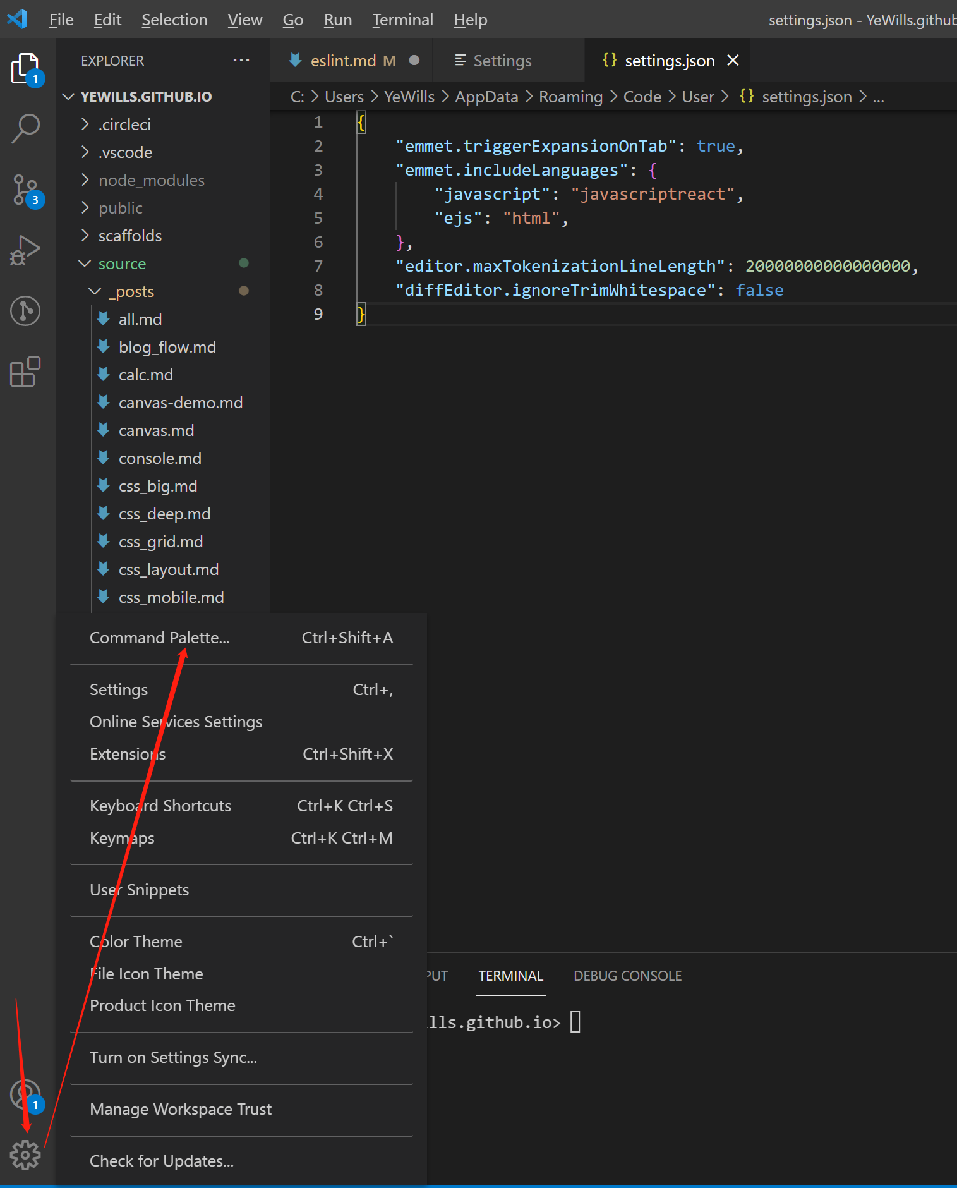
Task: Click the Accounts icon in activity bar
Action: pyautogui.click(x=26, y=1094)
